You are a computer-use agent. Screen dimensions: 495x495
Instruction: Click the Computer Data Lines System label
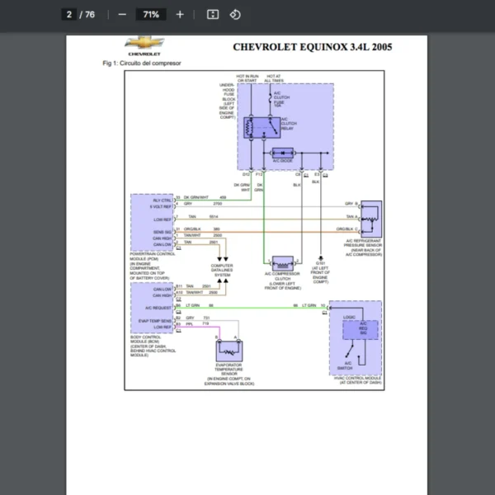coord(222,271)
